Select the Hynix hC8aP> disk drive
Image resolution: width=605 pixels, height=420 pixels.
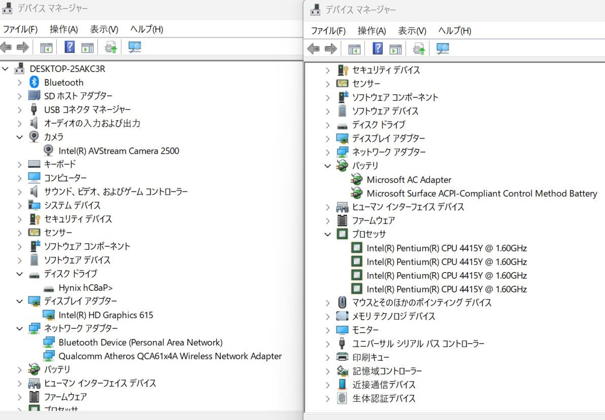tap(85, 287)
